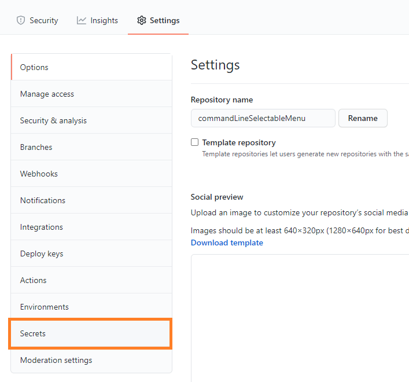This screenshot has height=382, width=409.
Task: Select Options in the settings sidebar
Action: (x=34, y=67)
